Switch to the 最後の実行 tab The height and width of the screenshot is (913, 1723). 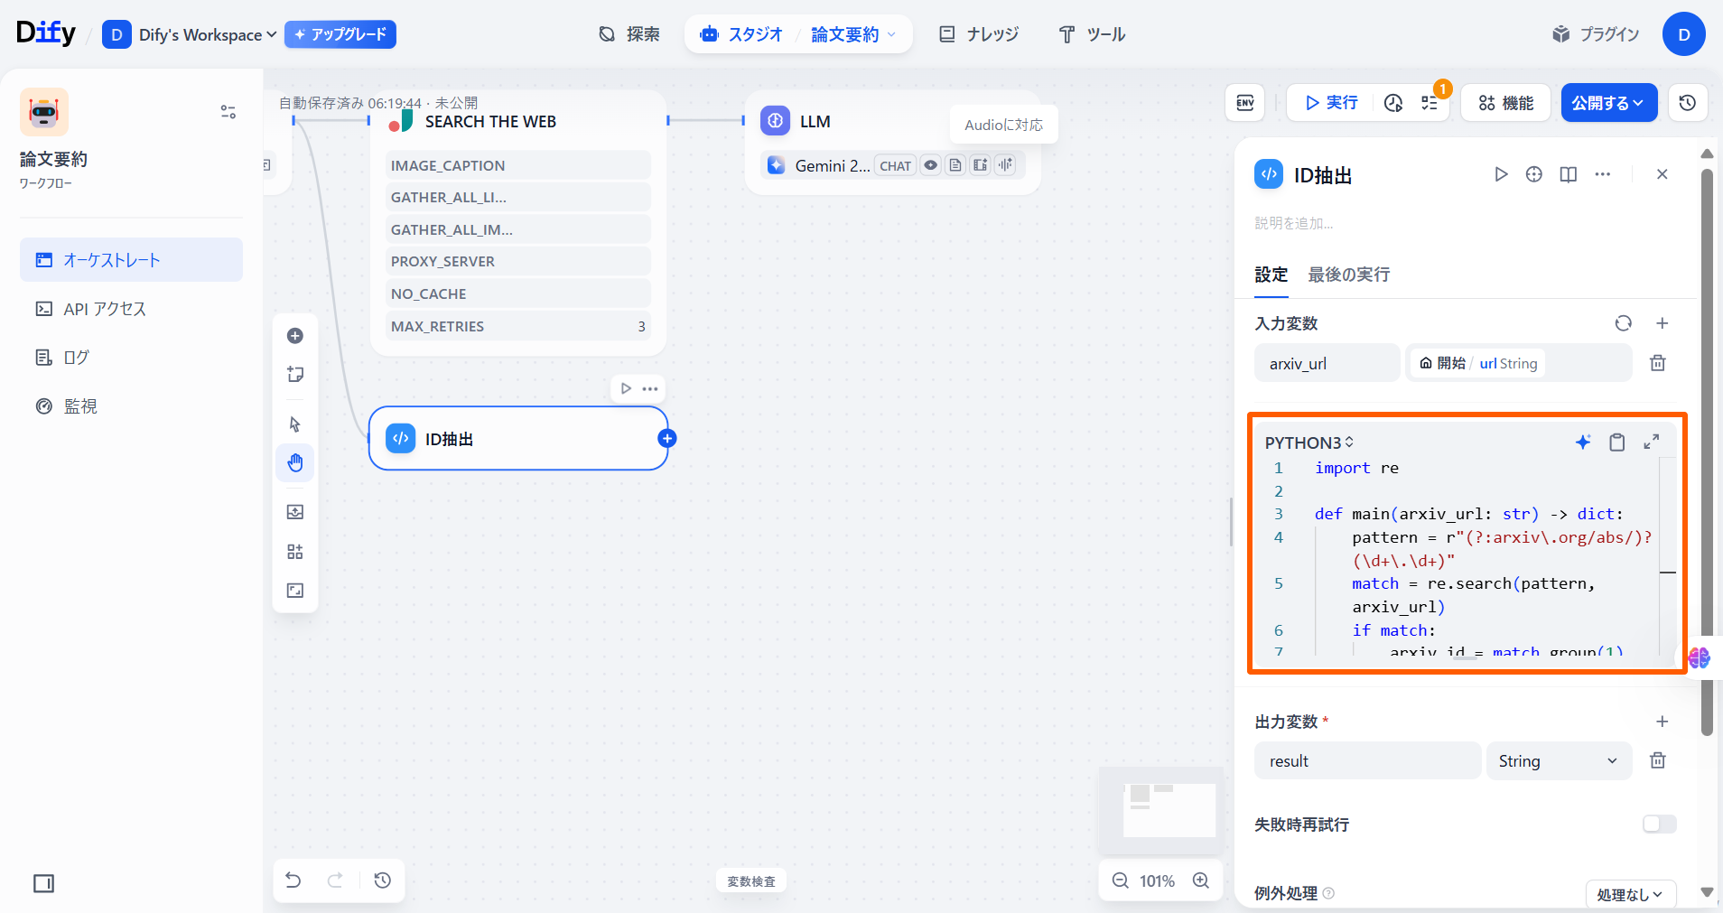[1348, 275]
